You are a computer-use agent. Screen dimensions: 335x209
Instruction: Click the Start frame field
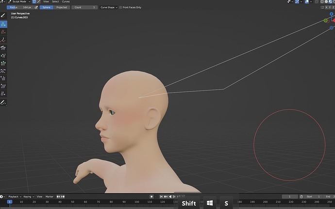313,196
